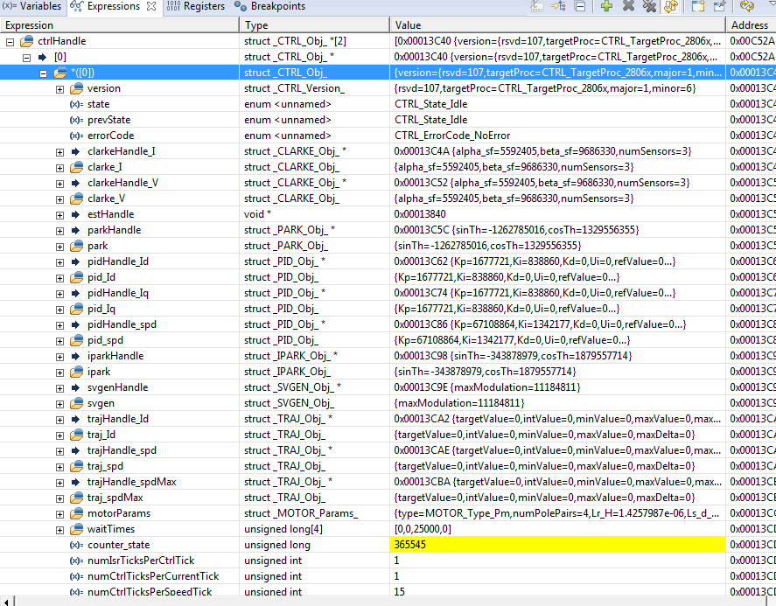Viewport: 776px width, 606px height.
Task: Click the Type column header
Action: click(x=314, y=24)
